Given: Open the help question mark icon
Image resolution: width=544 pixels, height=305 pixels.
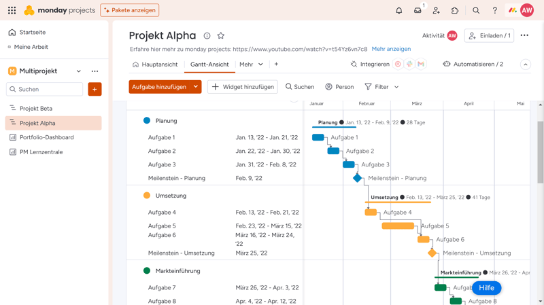Looking at the screenshot, I should click(494, 11).
